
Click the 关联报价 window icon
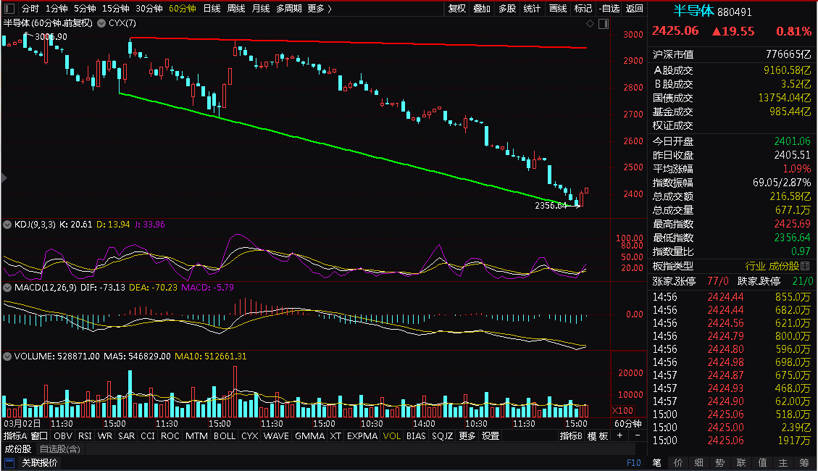[9, 462]
